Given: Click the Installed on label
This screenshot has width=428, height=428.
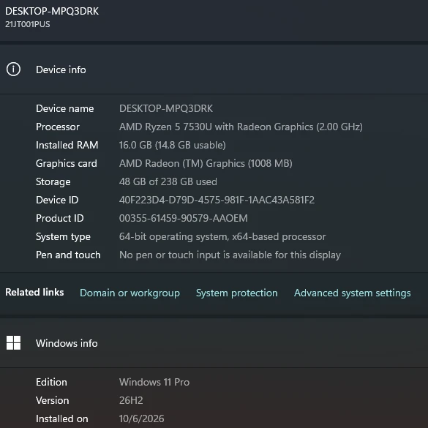Looking at the screenshot, I should coord(62,418).
